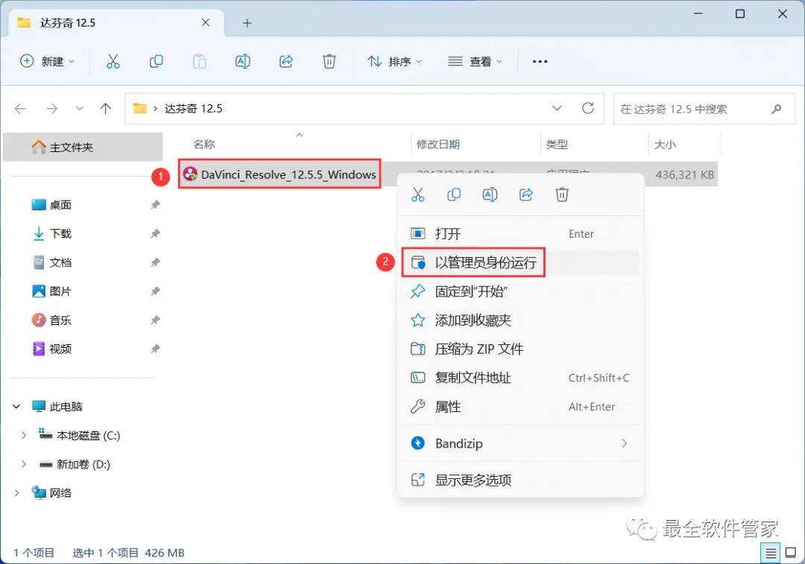This screenshot has height=564, width=805.
Task: Choose 固定到"开始" menu entry
Action: (x=520, y=291)
